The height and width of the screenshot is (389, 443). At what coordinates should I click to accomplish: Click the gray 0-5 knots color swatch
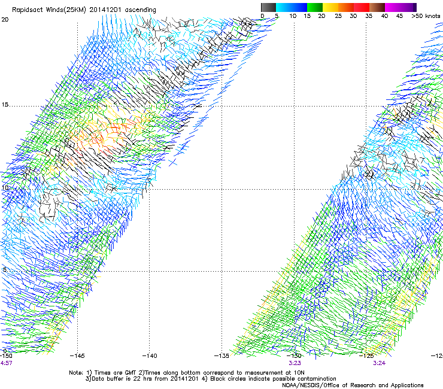268,7
